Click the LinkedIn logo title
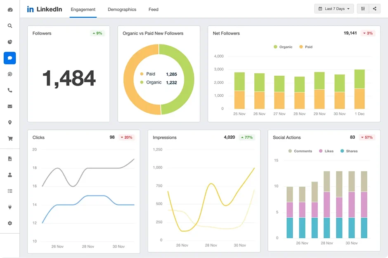This screenshot has width=388, height=258. (45, 9)
